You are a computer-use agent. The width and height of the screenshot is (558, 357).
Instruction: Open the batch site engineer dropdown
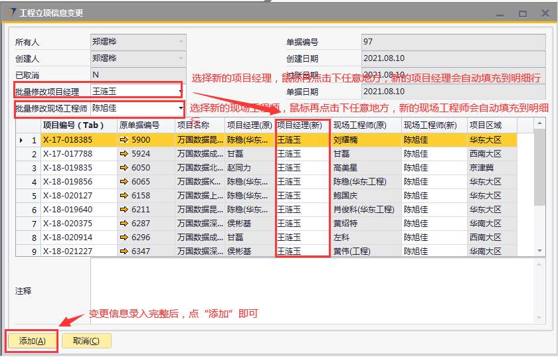[x=181, y=108]
